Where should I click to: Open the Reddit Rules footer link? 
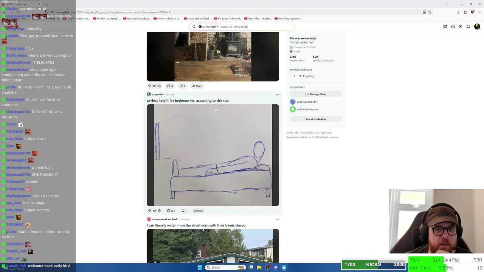point(293,133)
